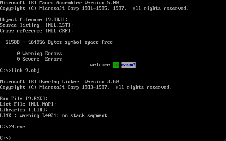Click the "Object filename [9.OBJ]:" prompt

34,20
